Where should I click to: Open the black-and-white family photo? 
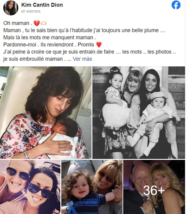139,113
